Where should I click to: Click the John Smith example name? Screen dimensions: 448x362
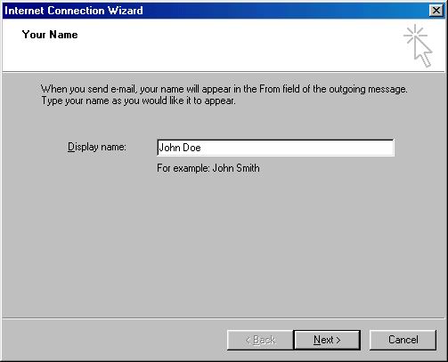click(x=236, y=168)
